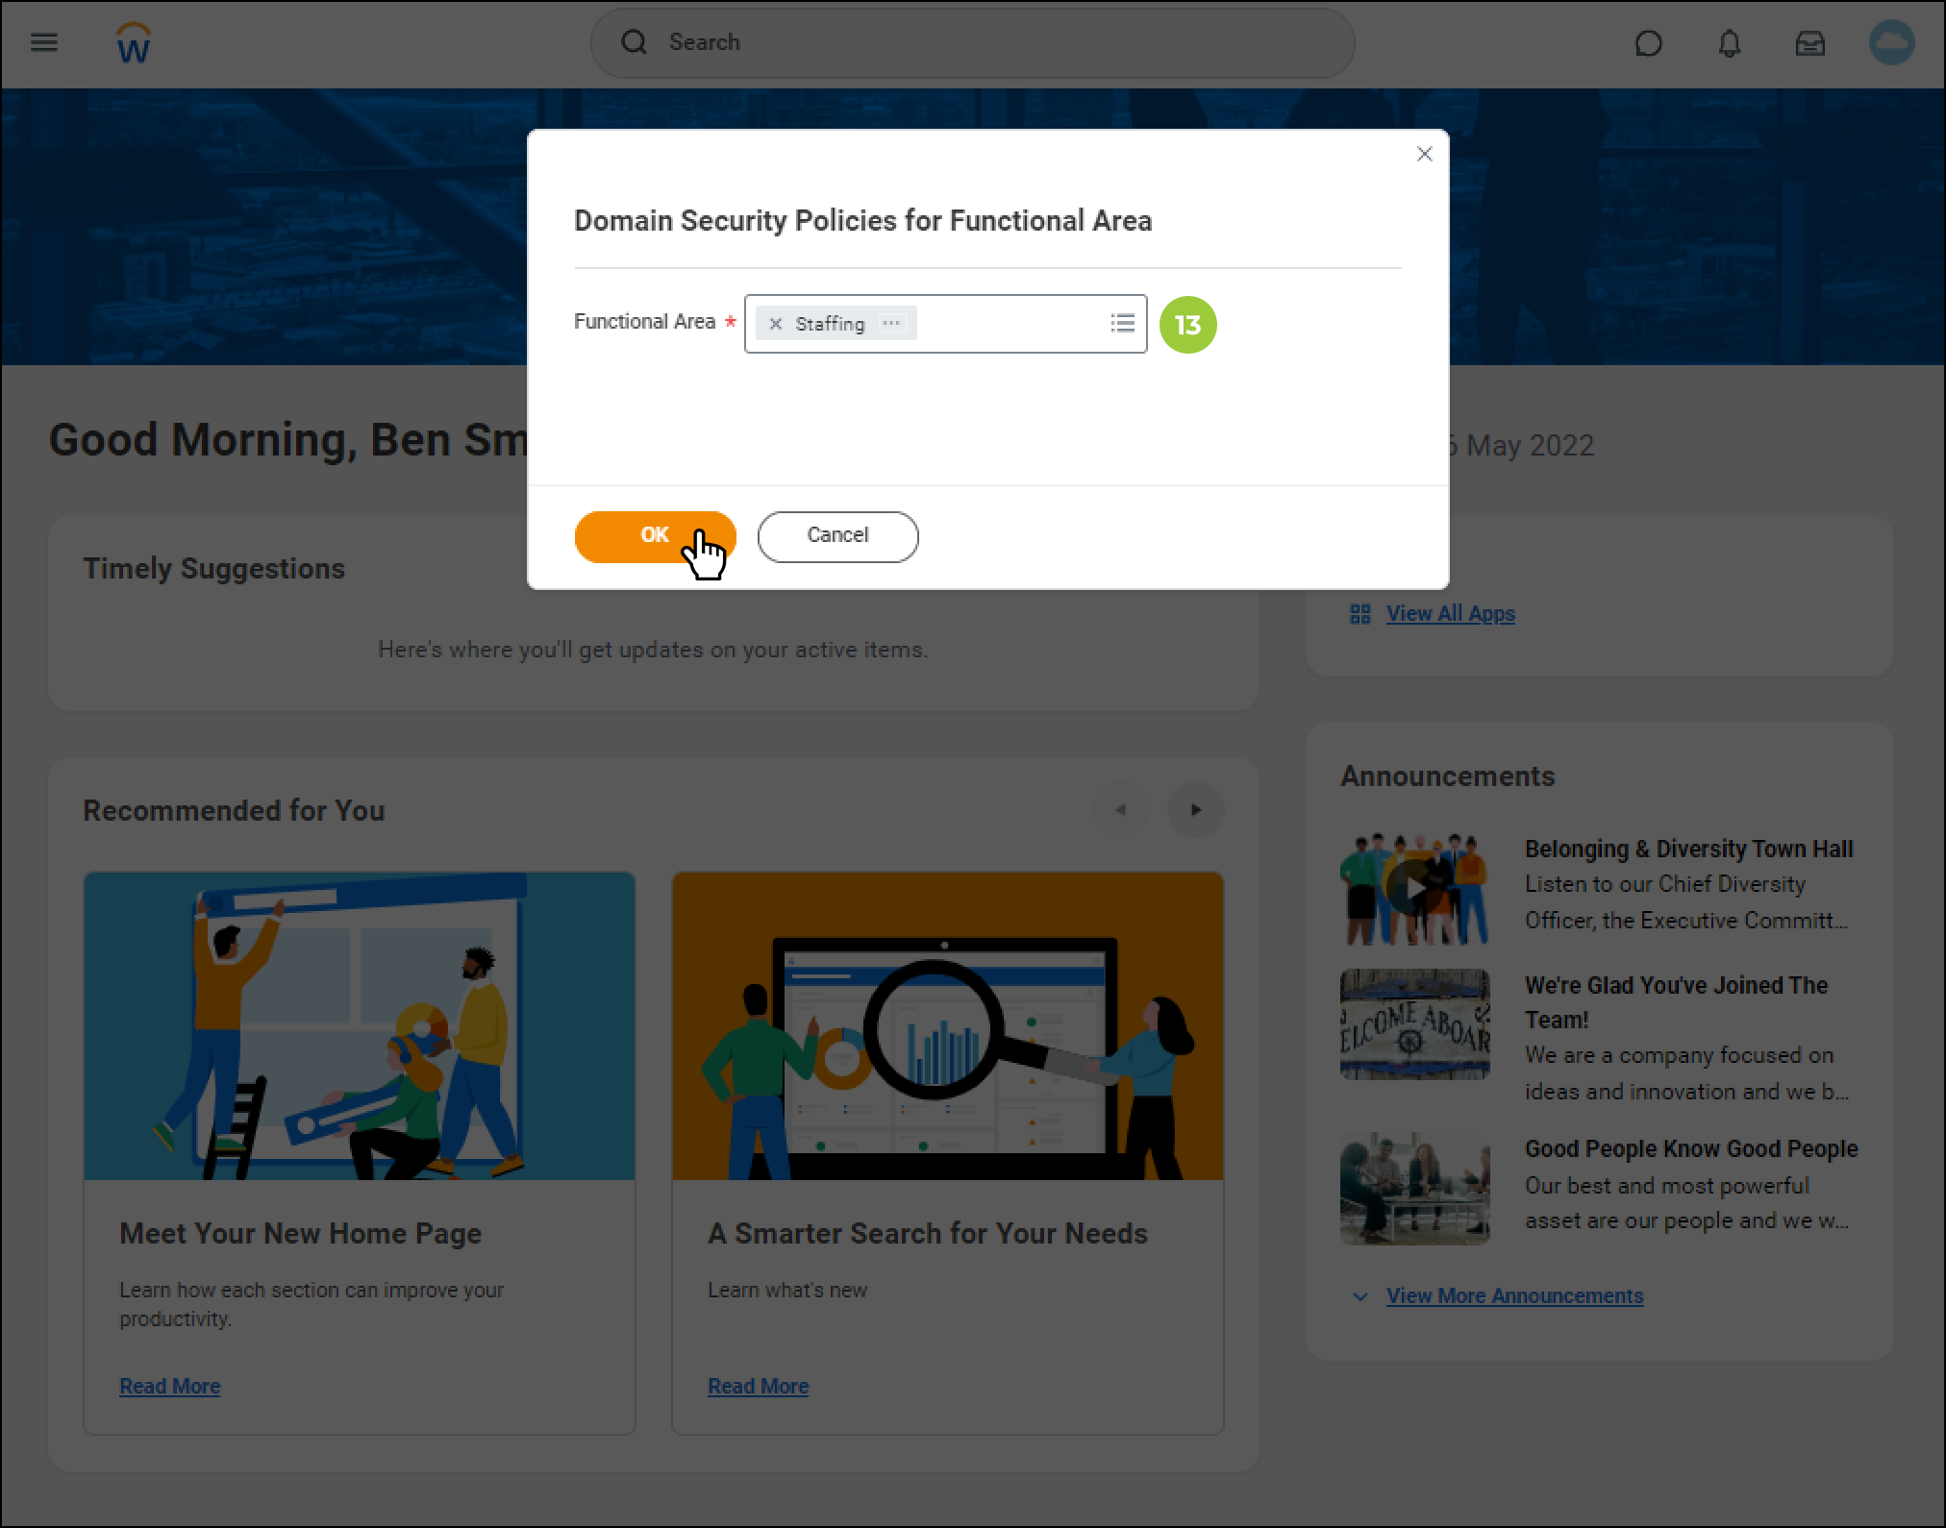Open the chat assistant icon
Image resolution: width=1946 pixels, height=1528 pixels.
click(x=1648, y=43)
